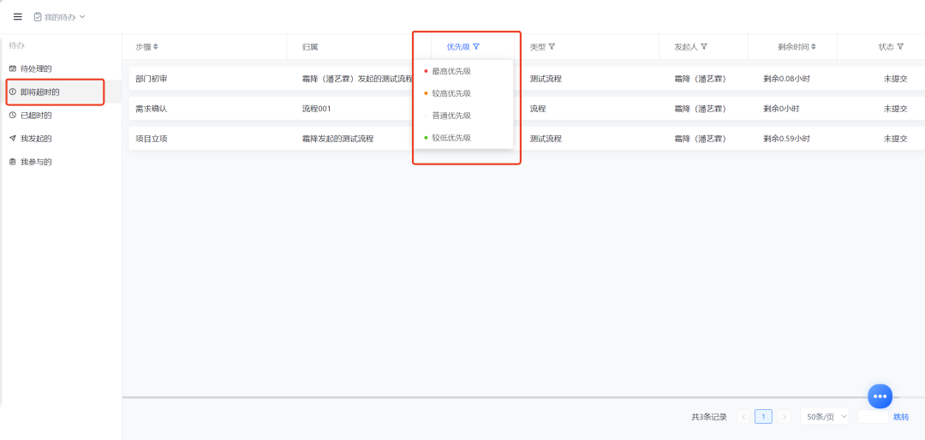Select page 1 in pagination
925x440 pixels.
point(763,416)
